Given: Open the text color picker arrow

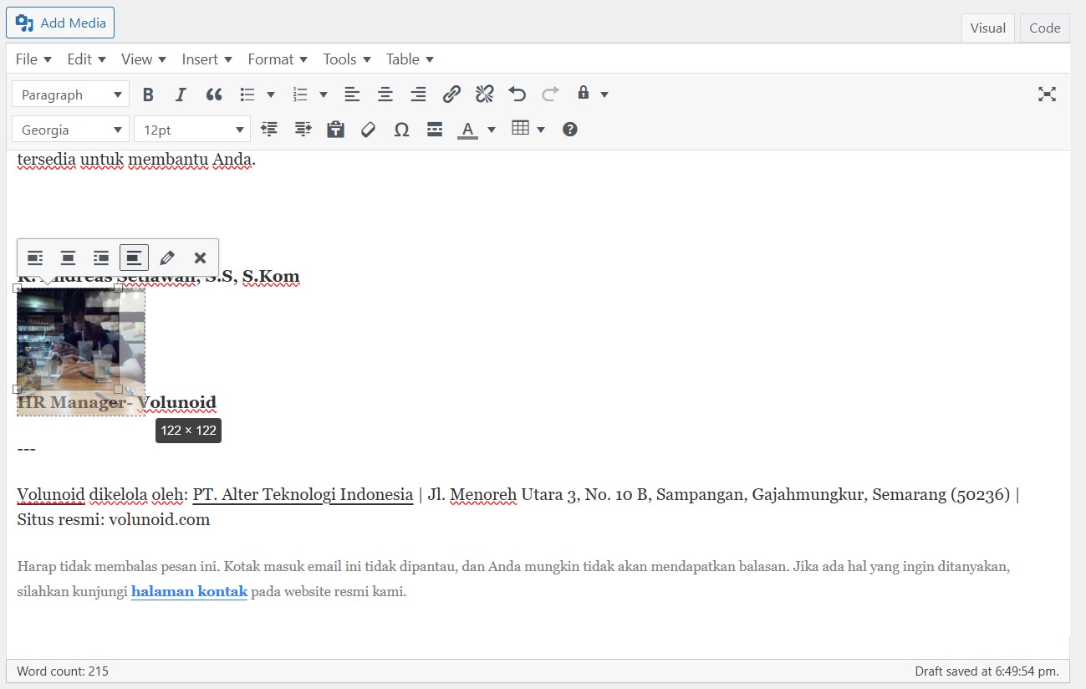Looking at the screenshot, I should [491, 130].
